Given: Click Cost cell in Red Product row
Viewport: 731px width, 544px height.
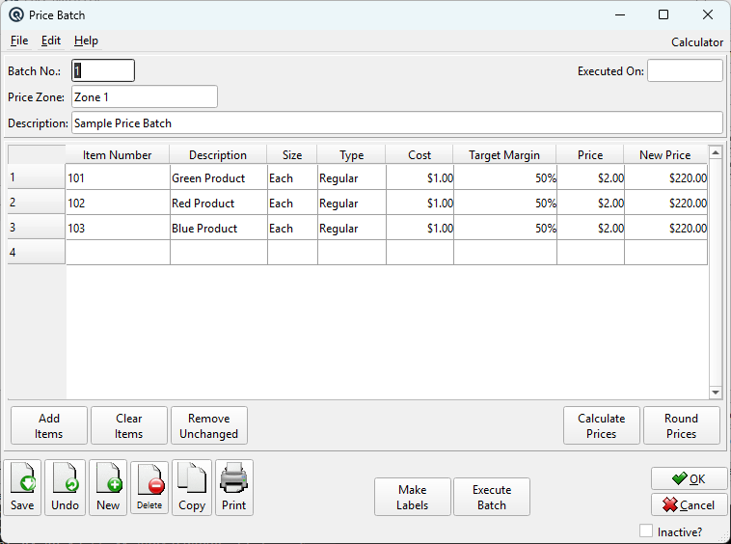Looking at the screenshot, I should point(420,203).
